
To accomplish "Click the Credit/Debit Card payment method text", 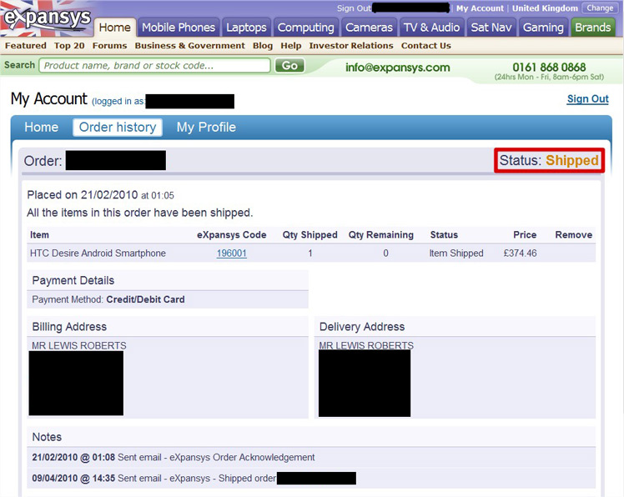I will tap(146, 299).
